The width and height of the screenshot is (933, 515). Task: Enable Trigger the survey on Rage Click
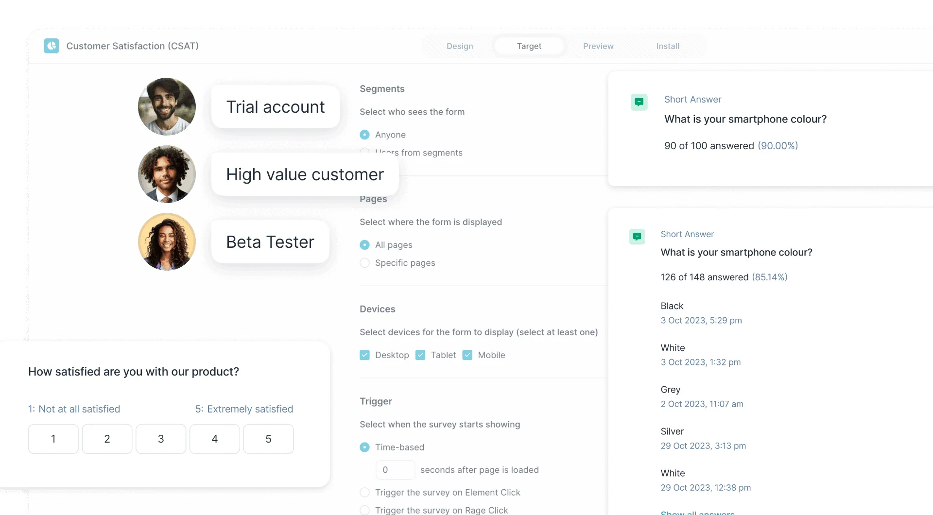[x=364, y=510]
